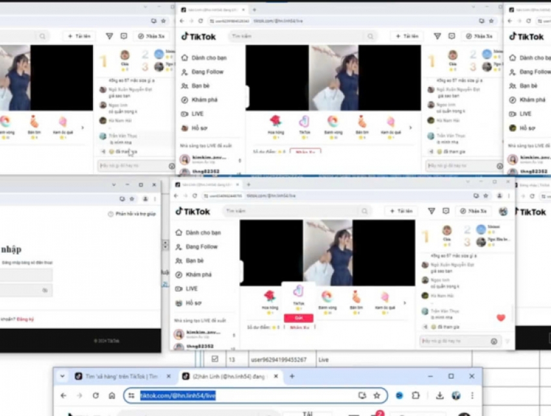Click the chat input saying Hãy nói gì đó

click(448, 340)
